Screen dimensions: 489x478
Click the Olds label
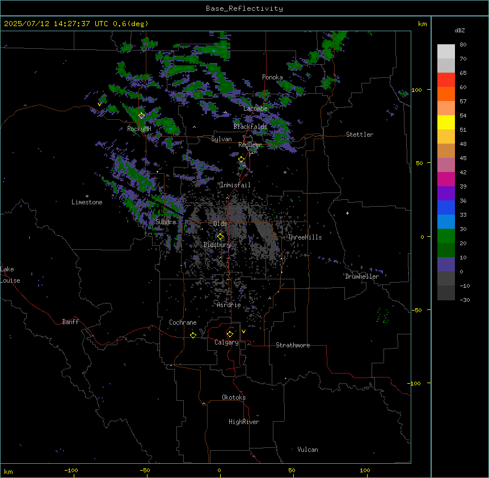(x=220, y=224)
